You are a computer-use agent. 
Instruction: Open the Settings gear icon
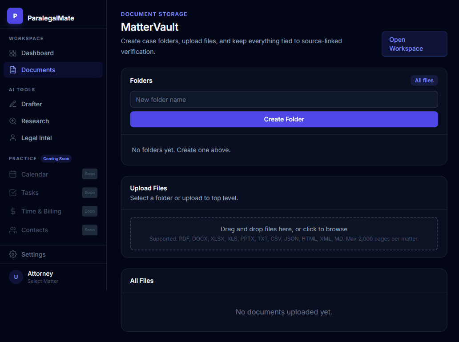click(13, 254)
